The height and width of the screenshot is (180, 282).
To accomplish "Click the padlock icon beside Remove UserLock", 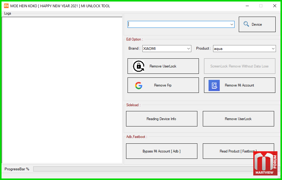I will [x=139, y=66].
